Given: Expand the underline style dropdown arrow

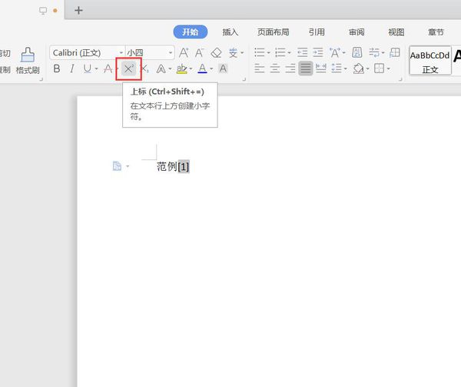Looking at the screenshot, I should click(x=95, y=69).
